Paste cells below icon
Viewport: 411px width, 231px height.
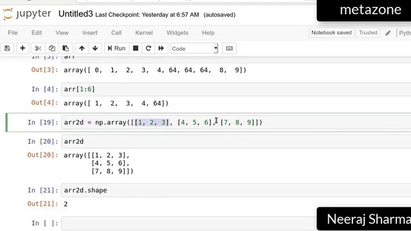click(x=66, y=48)
